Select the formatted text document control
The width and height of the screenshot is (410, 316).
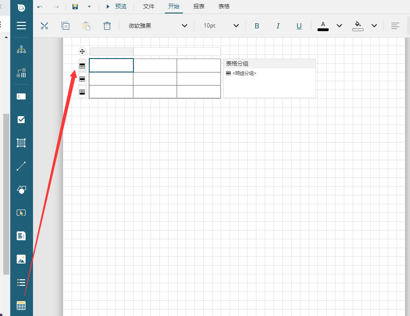point(21,236)
